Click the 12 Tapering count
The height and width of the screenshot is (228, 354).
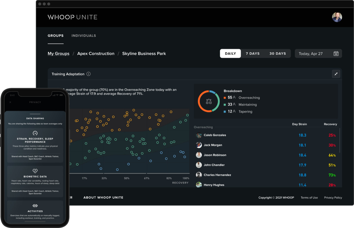(x=230, y=111)
